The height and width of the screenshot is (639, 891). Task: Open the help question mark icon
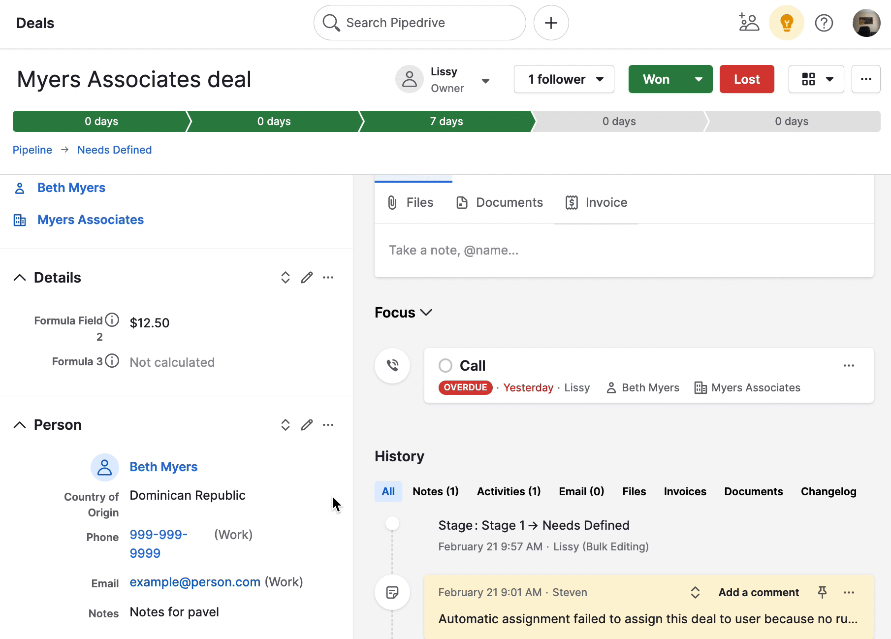[824, 23]
